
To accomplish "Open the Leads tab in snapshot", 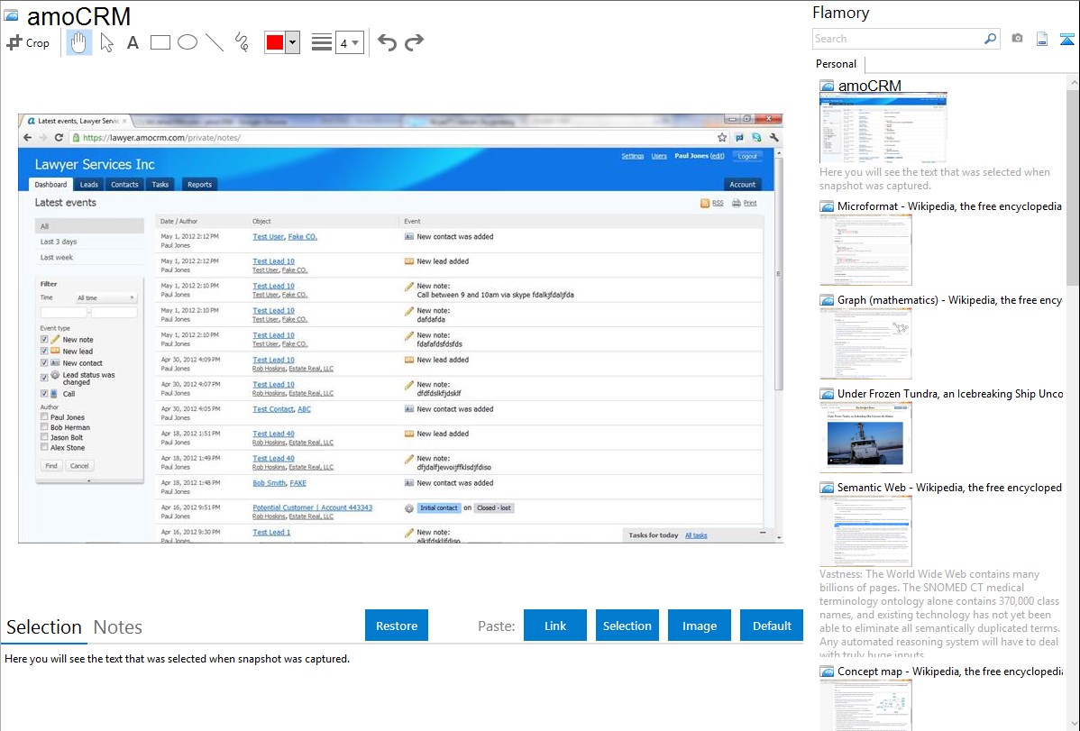I will tap(89, 185).
